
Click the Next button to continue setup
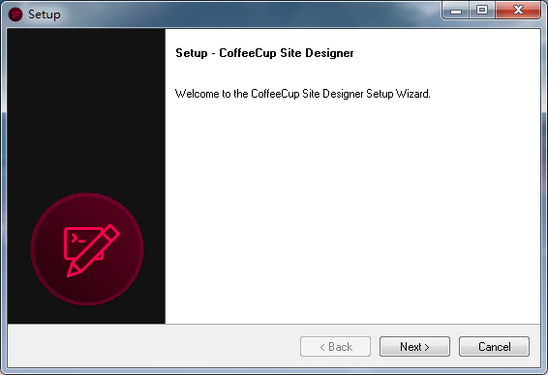tap(414, 346)
